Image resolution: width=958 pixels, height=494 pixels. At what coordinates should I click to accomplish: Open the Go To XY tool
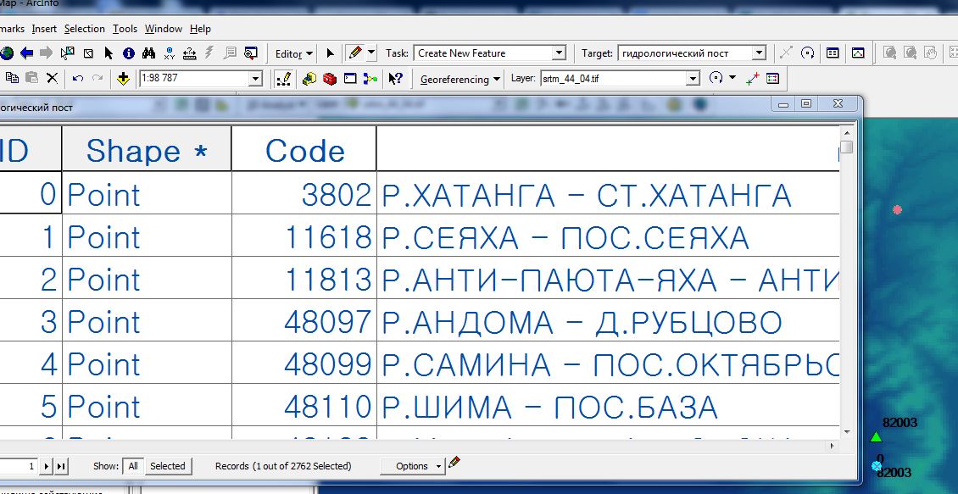[170, 53]
